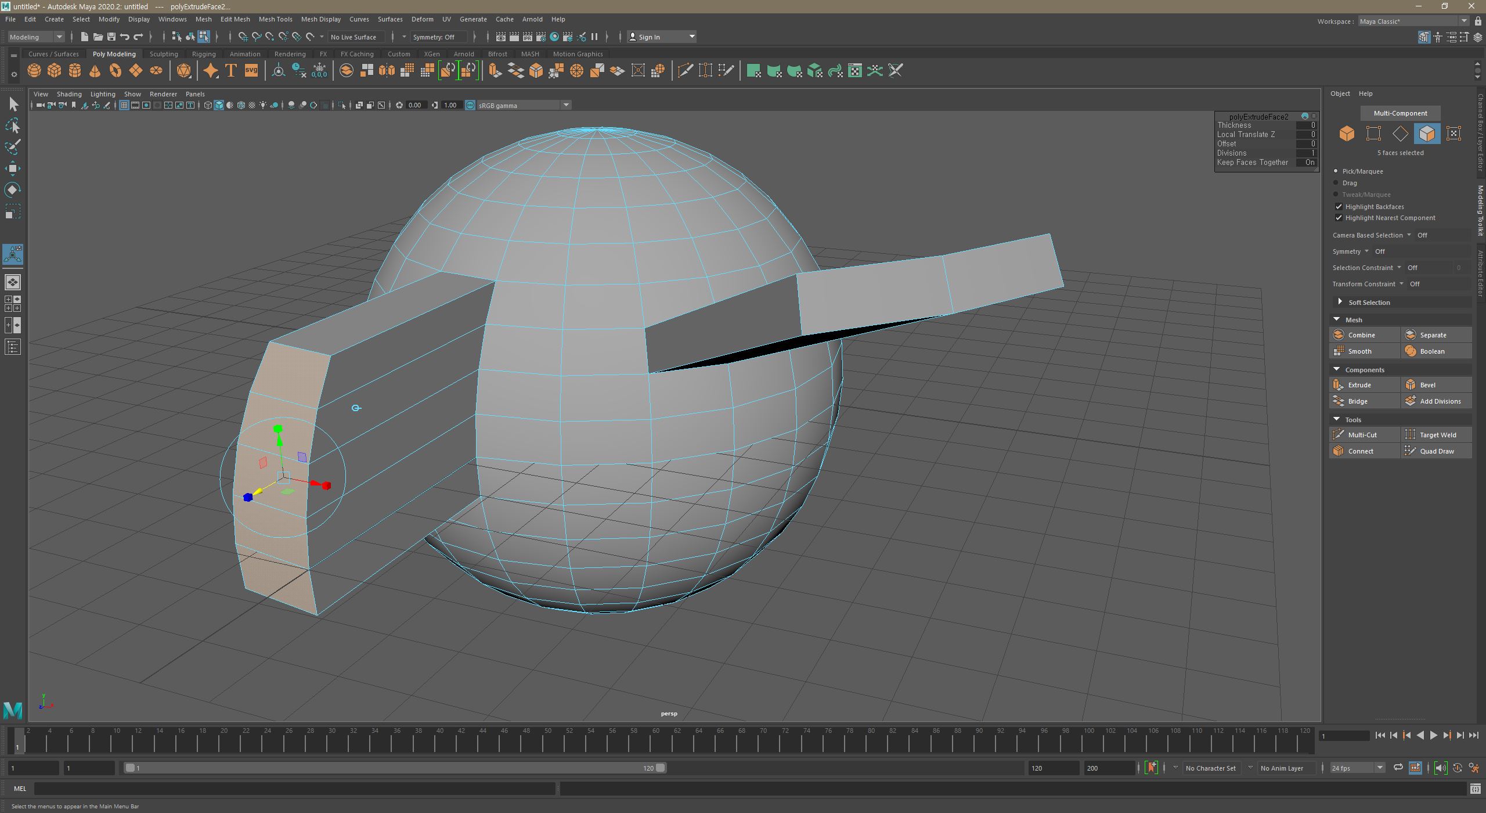The width and height of the screenshot is (1486, 813).
Task: Select face selection mode cube icon
Action: (x=1427, y=134)
